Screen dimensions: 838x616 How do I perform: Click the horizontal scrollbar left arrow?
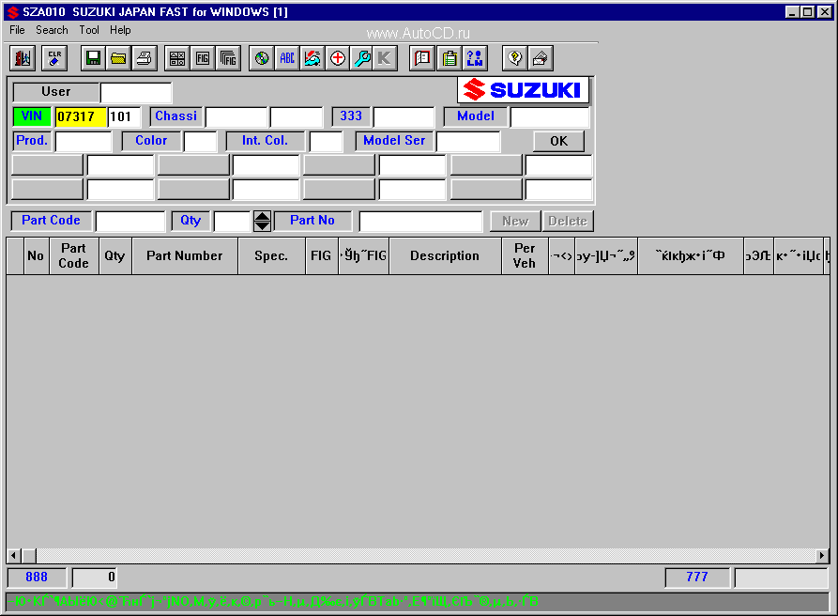pyautogui.click(x=14, y=556)
